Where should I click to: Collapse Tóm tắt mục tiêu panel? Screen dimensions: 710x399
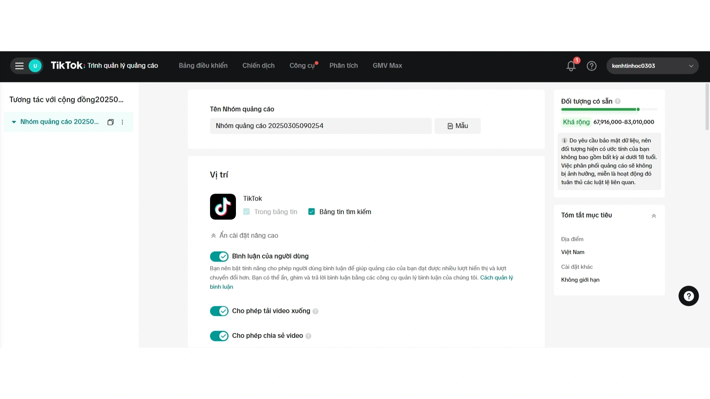point(654,216)
